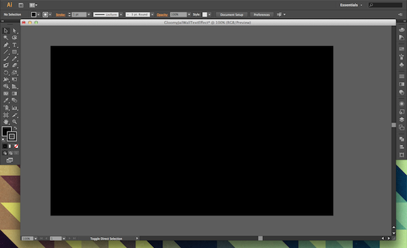Switch to Gradient fill mode

10,146
